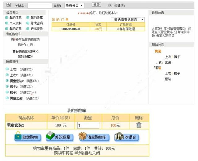Click the 男童套装2 product name in cart
This screenshot has height=161, width=198.
coord(15,125)
